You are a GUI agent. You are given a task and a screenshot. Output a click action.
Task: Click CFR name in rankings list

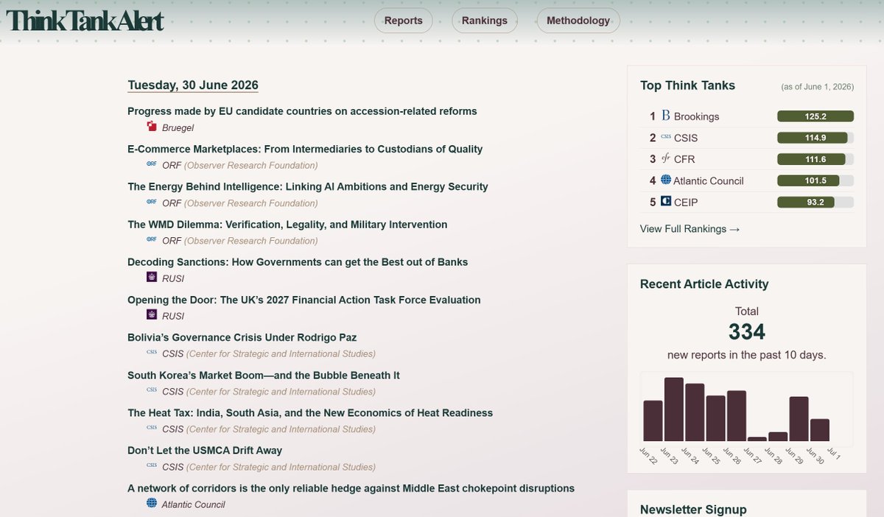pyautogui.click(x=684, y=159)
